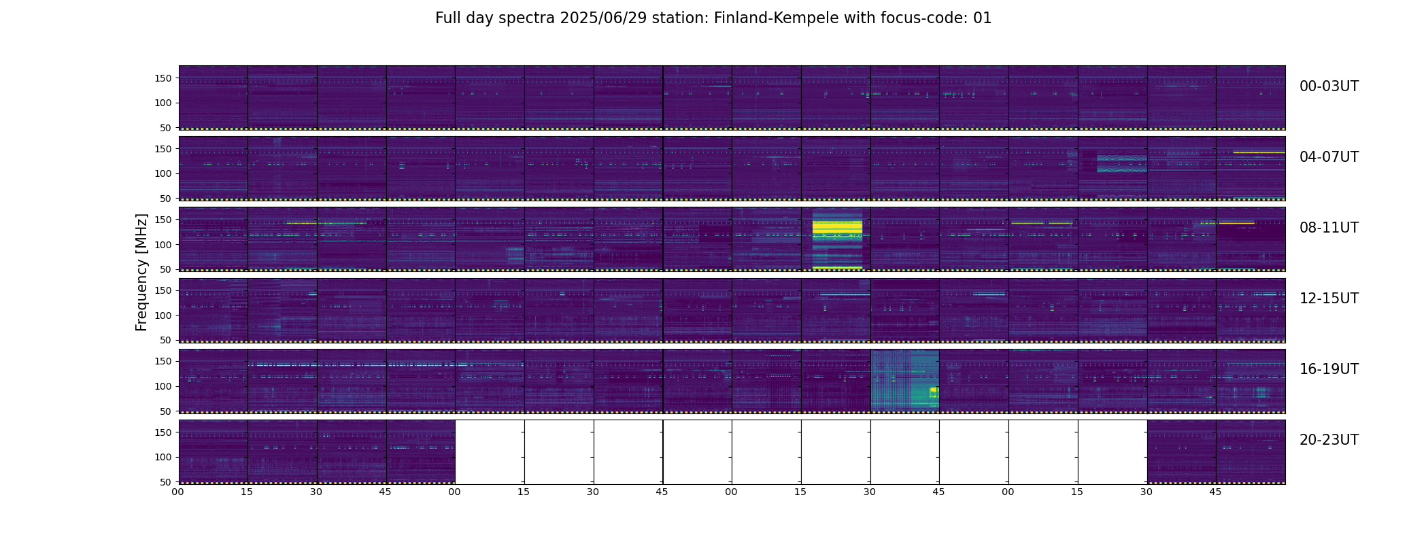Click the 00-03UT row label

pos(1329,86)
